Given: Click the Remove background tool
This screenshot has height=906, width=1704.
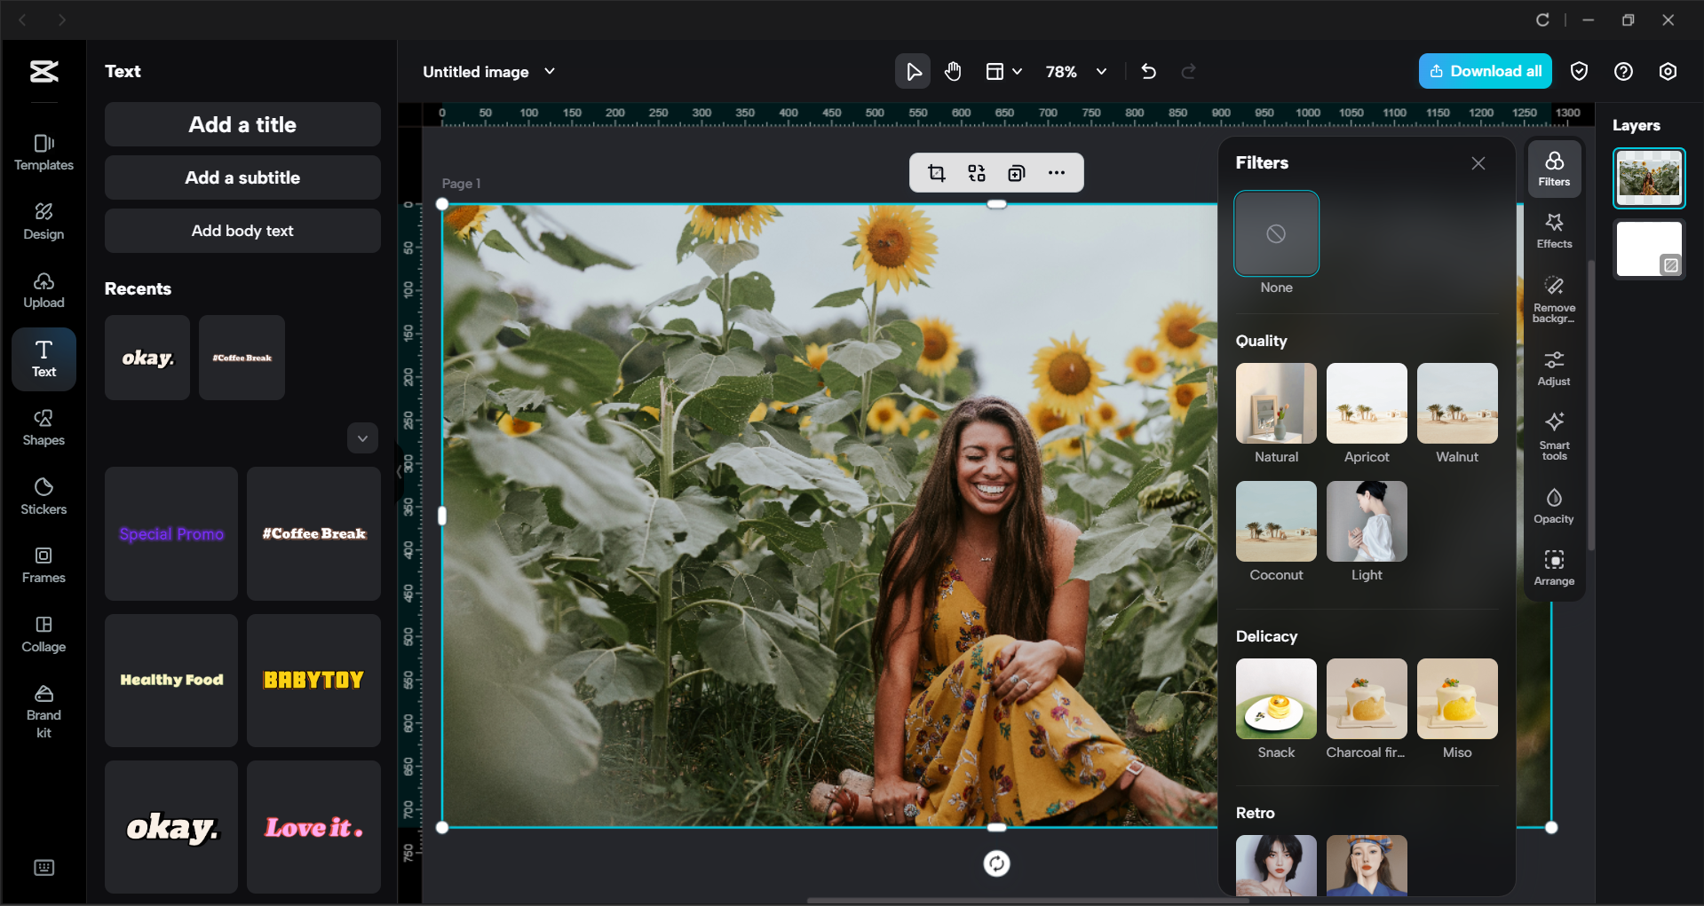Looking at the screenshot, I should (1553, 299).
